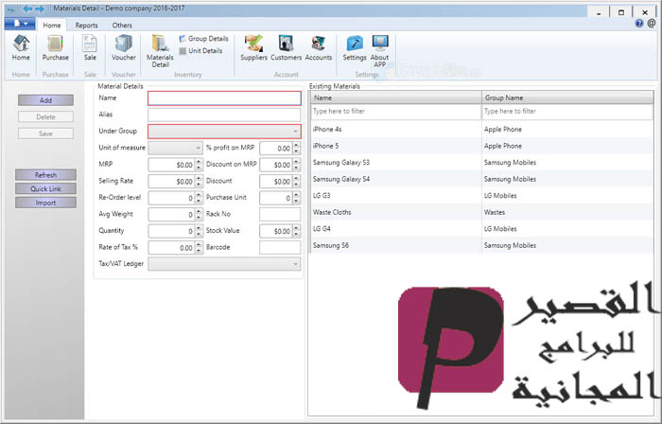Adjust the Avg Weight stepper
The width and height of the screenshot is (662, 424).
(199, 215)
